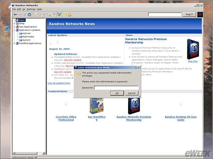
Task: Click the key icon in Administrator Mode dialog
Action: (x=79, y=74)
